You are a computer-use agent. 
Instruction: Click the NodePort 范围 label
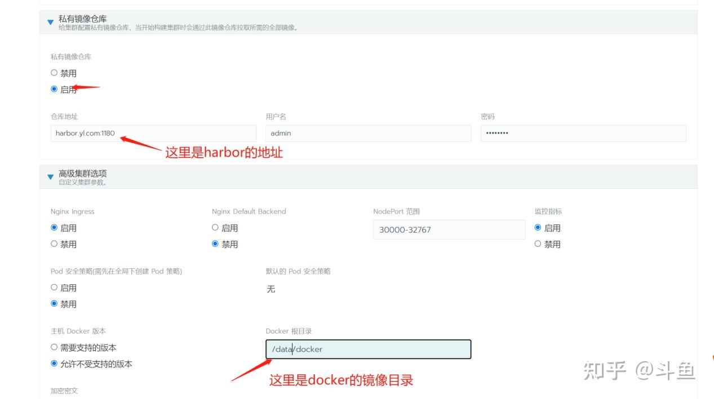pyautogui.click(x=396, y=211)
